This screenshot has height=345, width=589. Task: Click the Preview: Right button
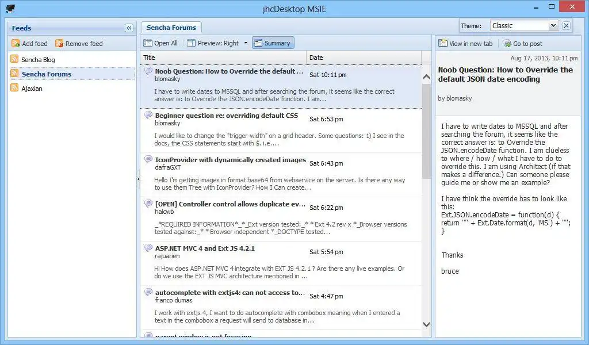[x=213, y=43]
